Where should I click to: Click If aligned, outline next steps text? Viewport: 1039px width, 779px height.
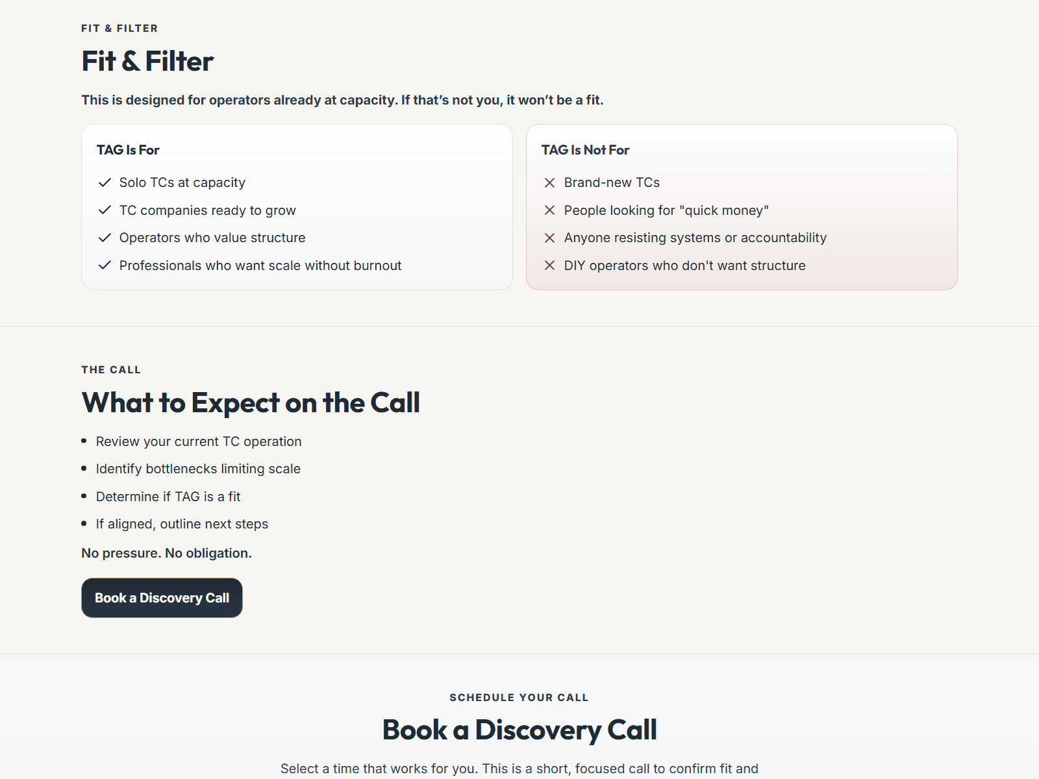coord(182,524)
